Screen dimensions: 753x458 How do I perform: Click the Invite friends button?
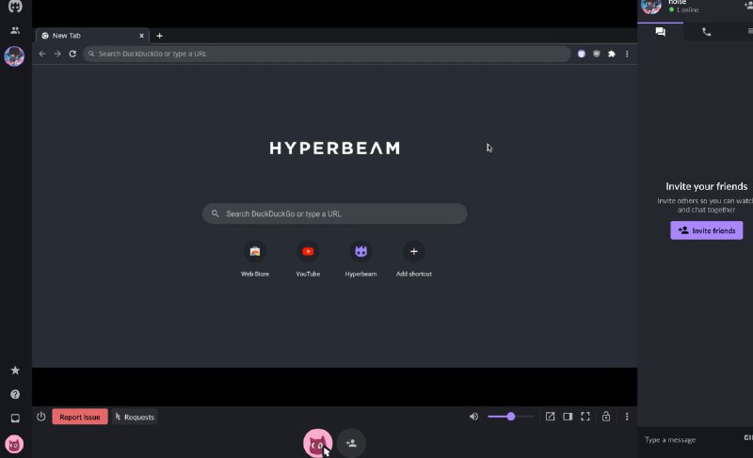pos(707,230)
